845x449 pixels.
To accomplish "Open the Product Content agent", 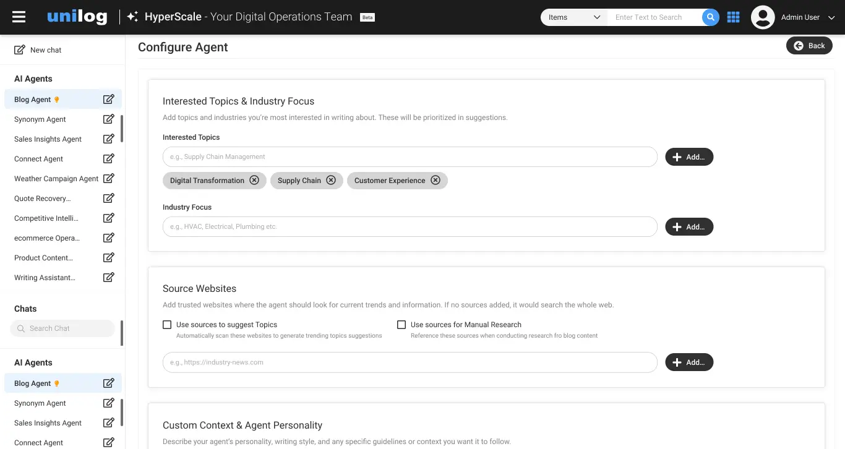I will point(43,258).
